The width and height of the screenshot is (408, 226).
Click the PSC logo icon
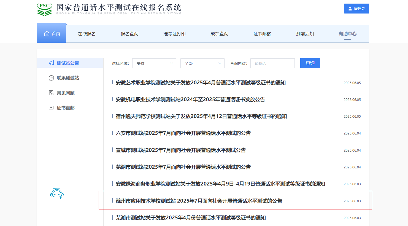point(44,9)
